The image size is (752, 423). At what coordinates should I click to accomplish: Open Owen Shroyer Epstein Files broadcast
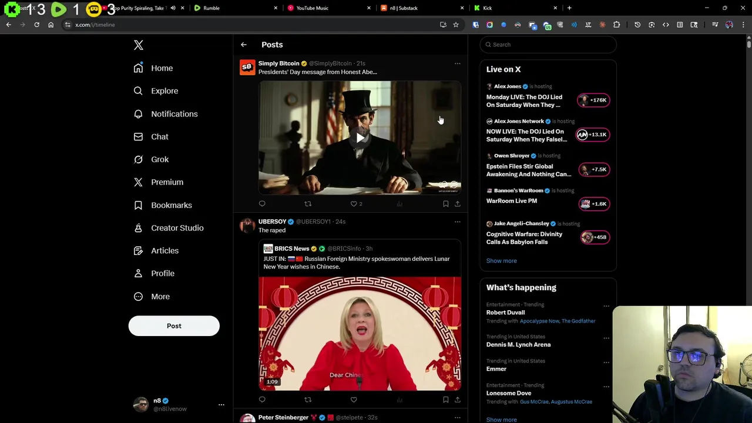point(529,170)
